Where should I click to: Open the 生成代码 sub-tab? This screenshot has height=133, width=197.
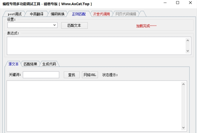pyautogui.click(x=49, y=64)
